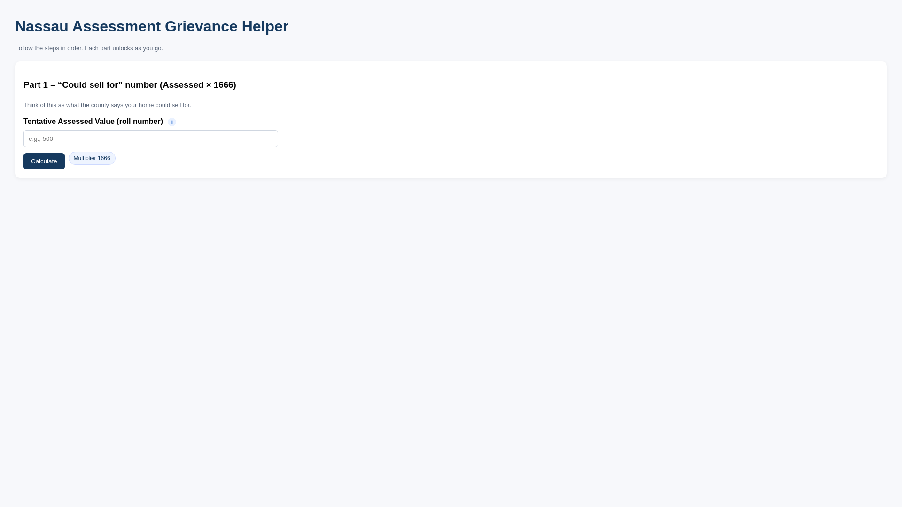Click the 'Think of this as' description text
The height and width of the screenshot is (507, 902).
(107, 105)
